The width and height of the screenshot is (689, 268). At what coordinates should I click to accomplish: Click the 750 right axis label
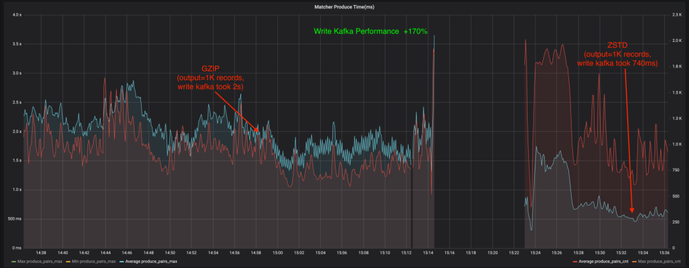674,170
